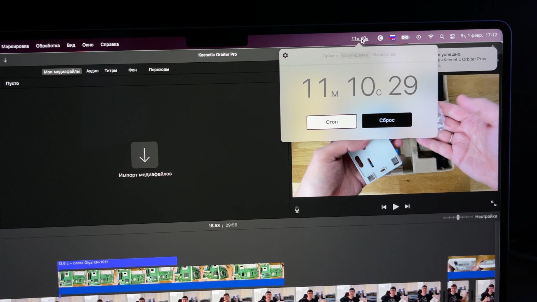This screenshot has height=302, width=537.
Task: Open timeline Настройки
Action: tap(486, 216)
